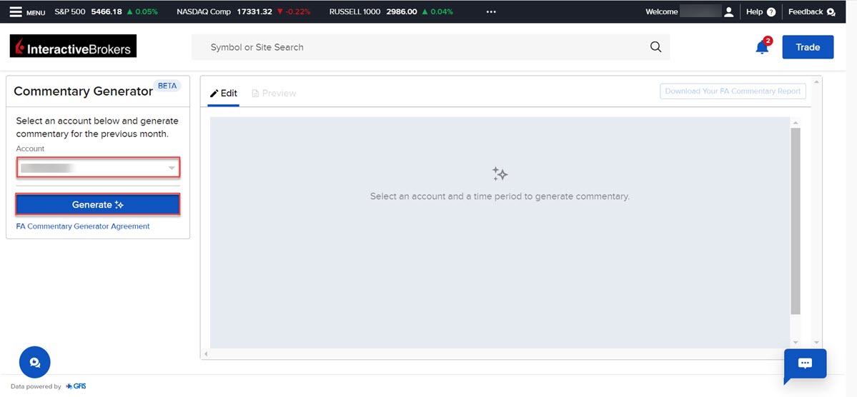Click the editor vertical scrollbar thumb
Viewport: 857px width, 397px height.
coord(796,221)
